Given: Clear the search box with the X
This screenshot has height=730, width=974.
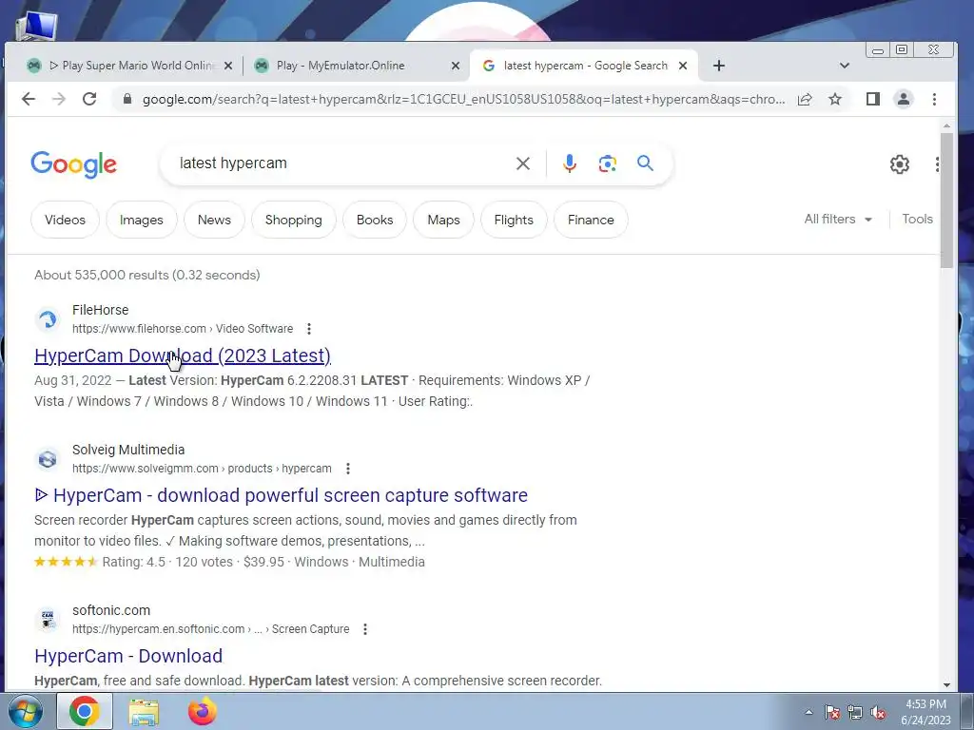Looking at the screenshot, I should tap(523, 163).
